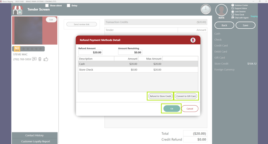Select the Check tender option

(x=218, y=40)
